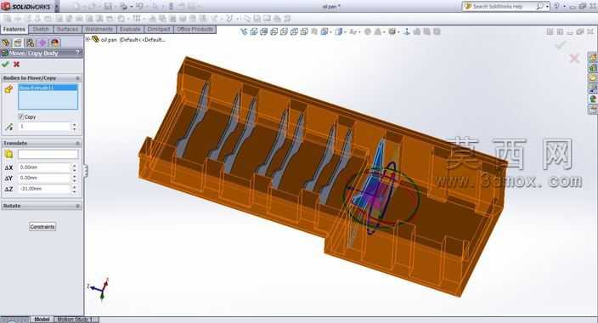Click New document icon in title bar

pyautogui.click(x=78, y=7)
